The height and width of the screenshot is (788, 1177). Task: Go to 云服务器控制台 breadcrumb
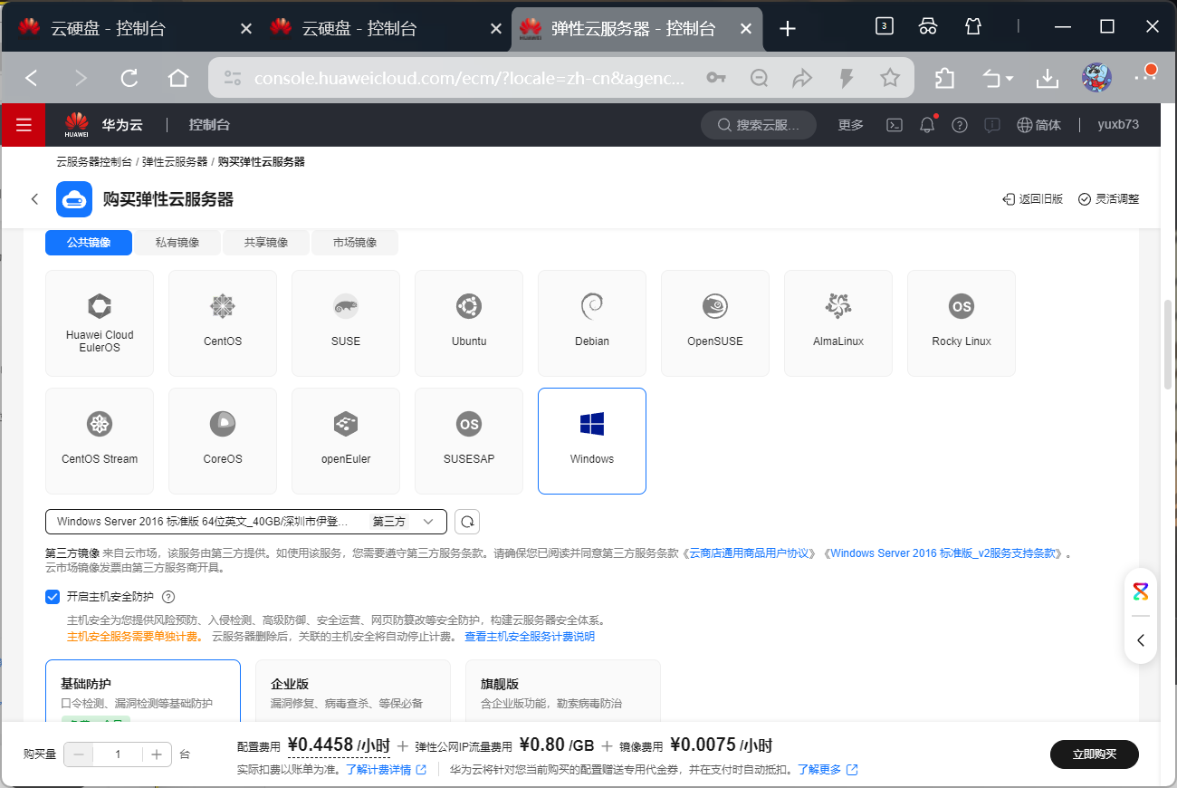[94, 162]
